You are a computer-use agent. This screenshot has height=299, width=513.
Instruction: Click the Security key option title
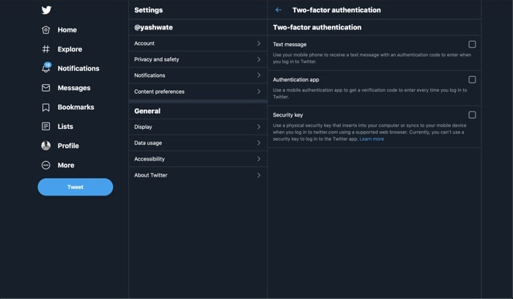pos(288,115)
